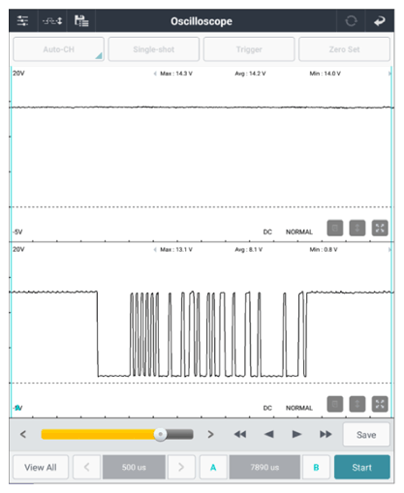Maximize the lower channel graph with fullscreen icon
404x493 pixels.
tap(380, 404)
